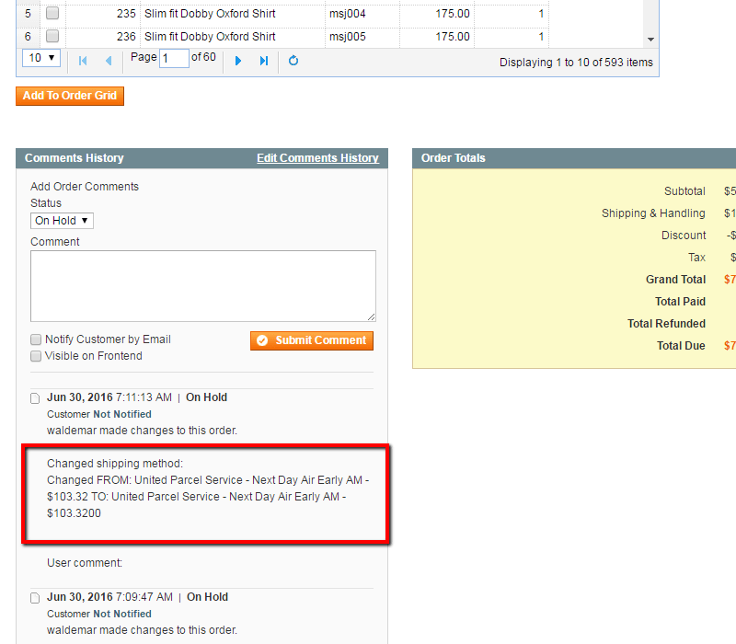The width and height of the screenshot is (736, 644).
Task: Tick checkbox for 7:09:47 AM comment
Action: [35, 598]
